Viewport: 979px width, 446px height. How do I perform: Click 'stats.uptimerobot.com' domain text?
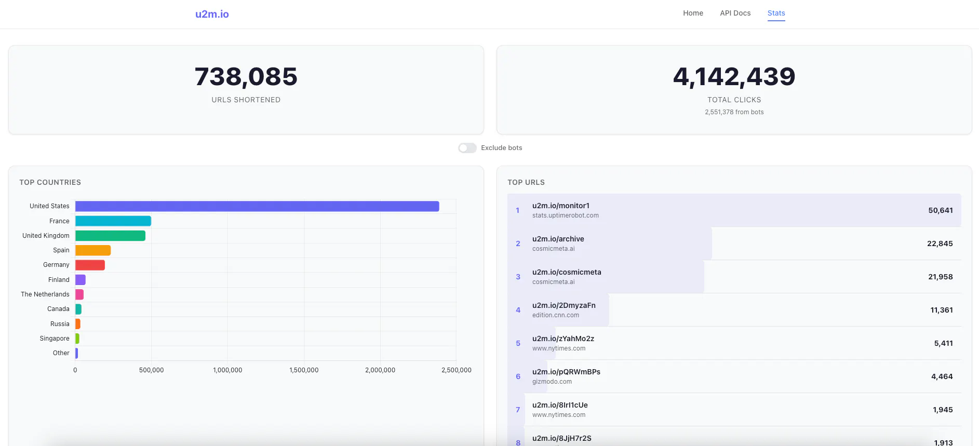click(566, 215)
